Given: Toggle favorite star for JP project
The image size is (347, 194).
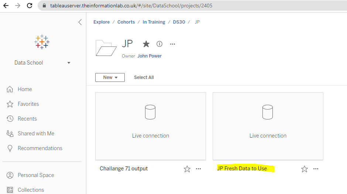Looking at the screenshot, I should point(146,44).
